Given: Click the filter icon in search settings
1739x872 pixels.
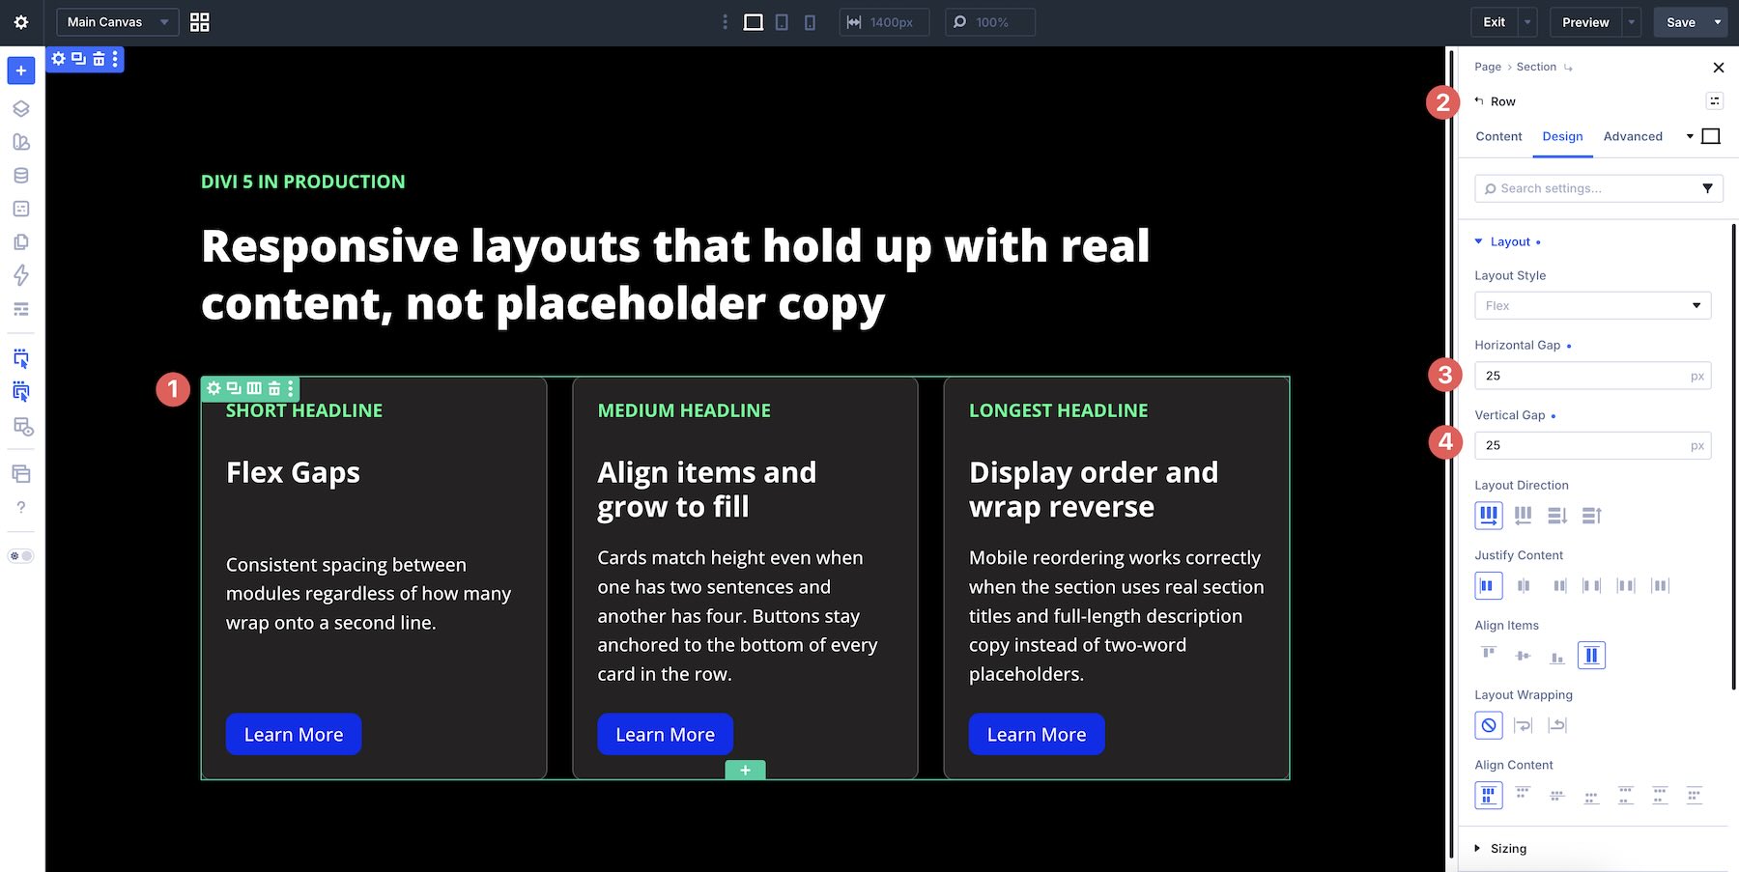Looking at the screenshot, I should pos(1707,188).
